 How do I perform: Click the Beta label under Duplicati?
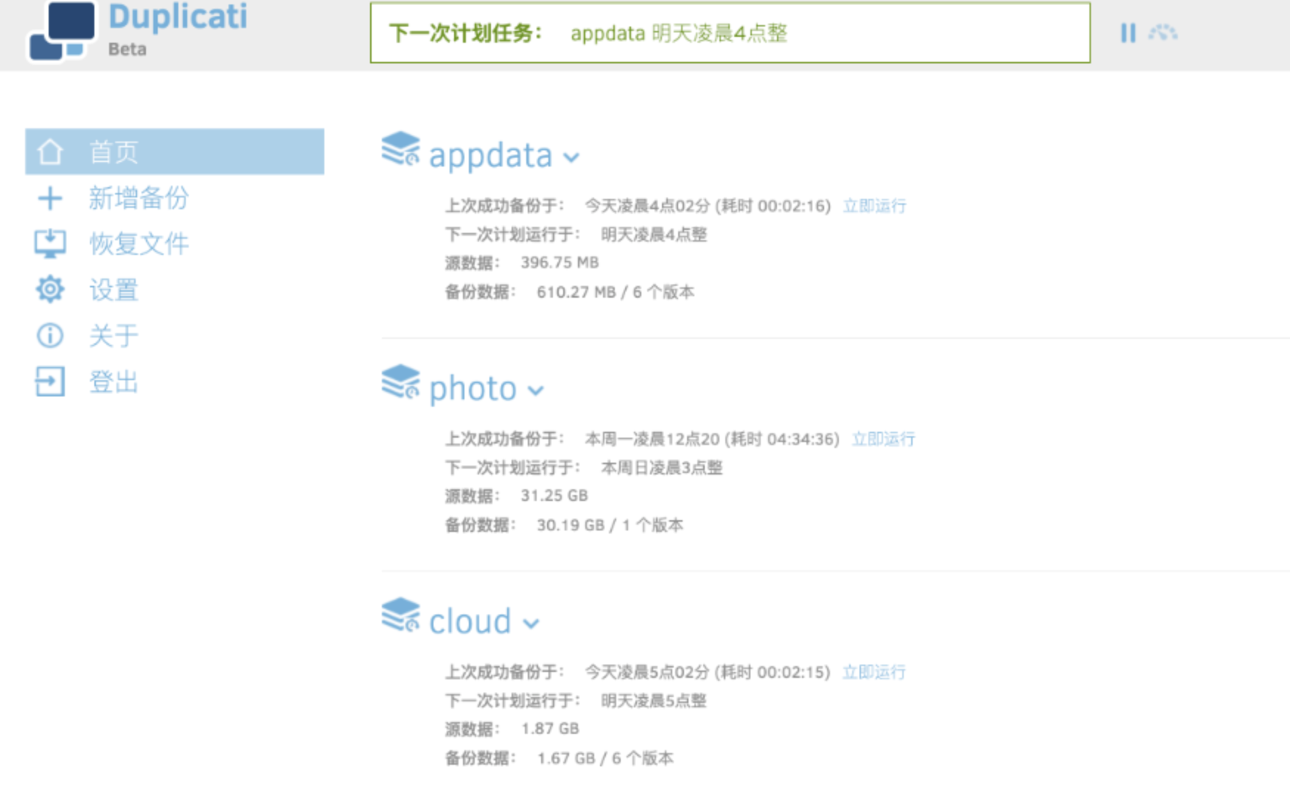[x=127, y=49]
